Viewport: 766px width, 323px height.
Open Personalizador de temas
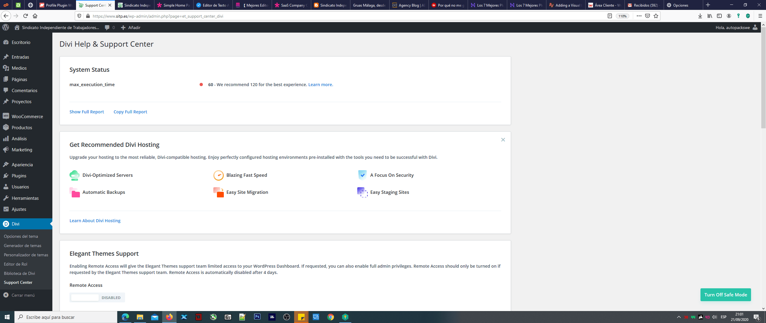pos(26,255)
